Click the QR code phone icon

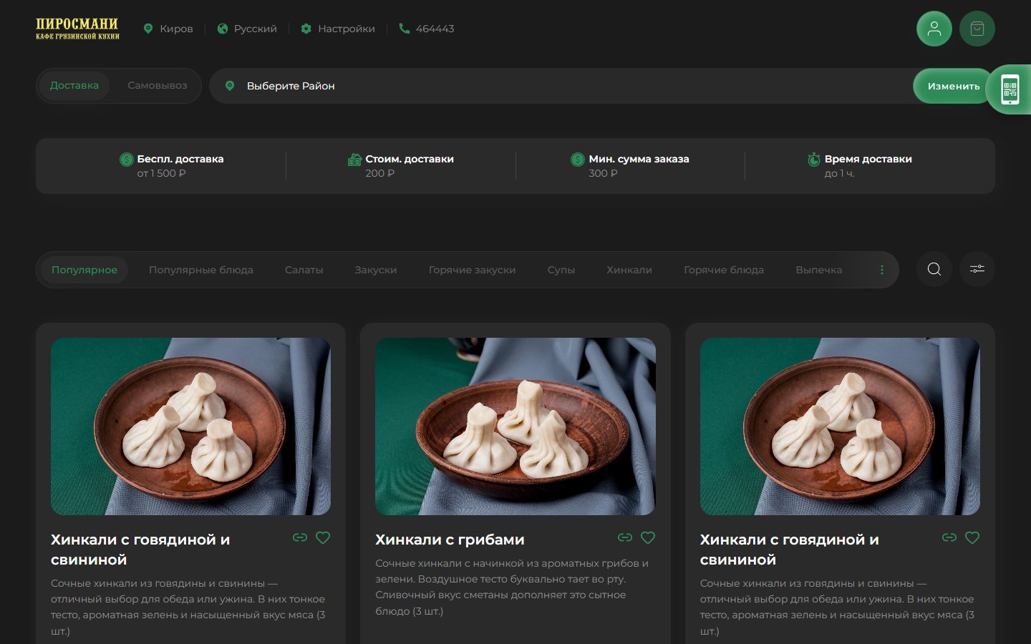(1010, 89)
